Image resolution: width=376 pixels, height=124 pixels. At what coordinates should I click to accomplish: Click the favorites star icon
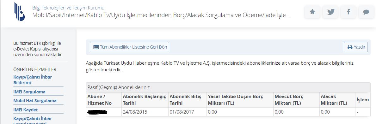tap(312, 11)
